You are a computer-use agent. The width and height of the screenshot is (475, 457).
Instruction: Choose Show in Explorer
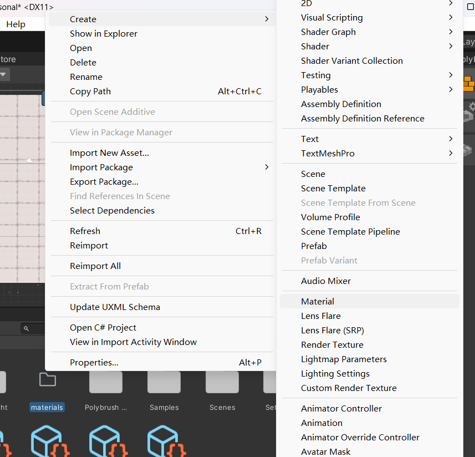[162, 34]
